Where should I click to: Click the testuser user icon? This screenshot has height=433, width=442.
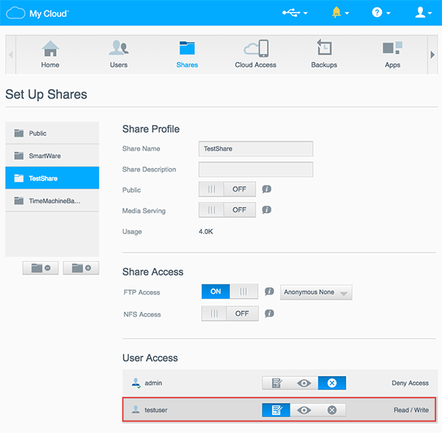coord(136,409)
